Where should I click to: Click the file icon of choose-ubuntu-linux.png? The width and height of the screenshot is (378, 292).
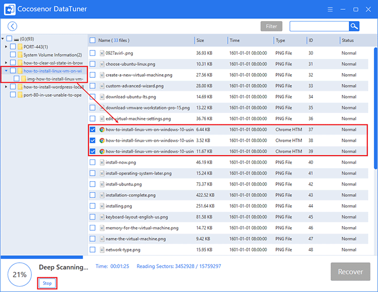point(102,64)
